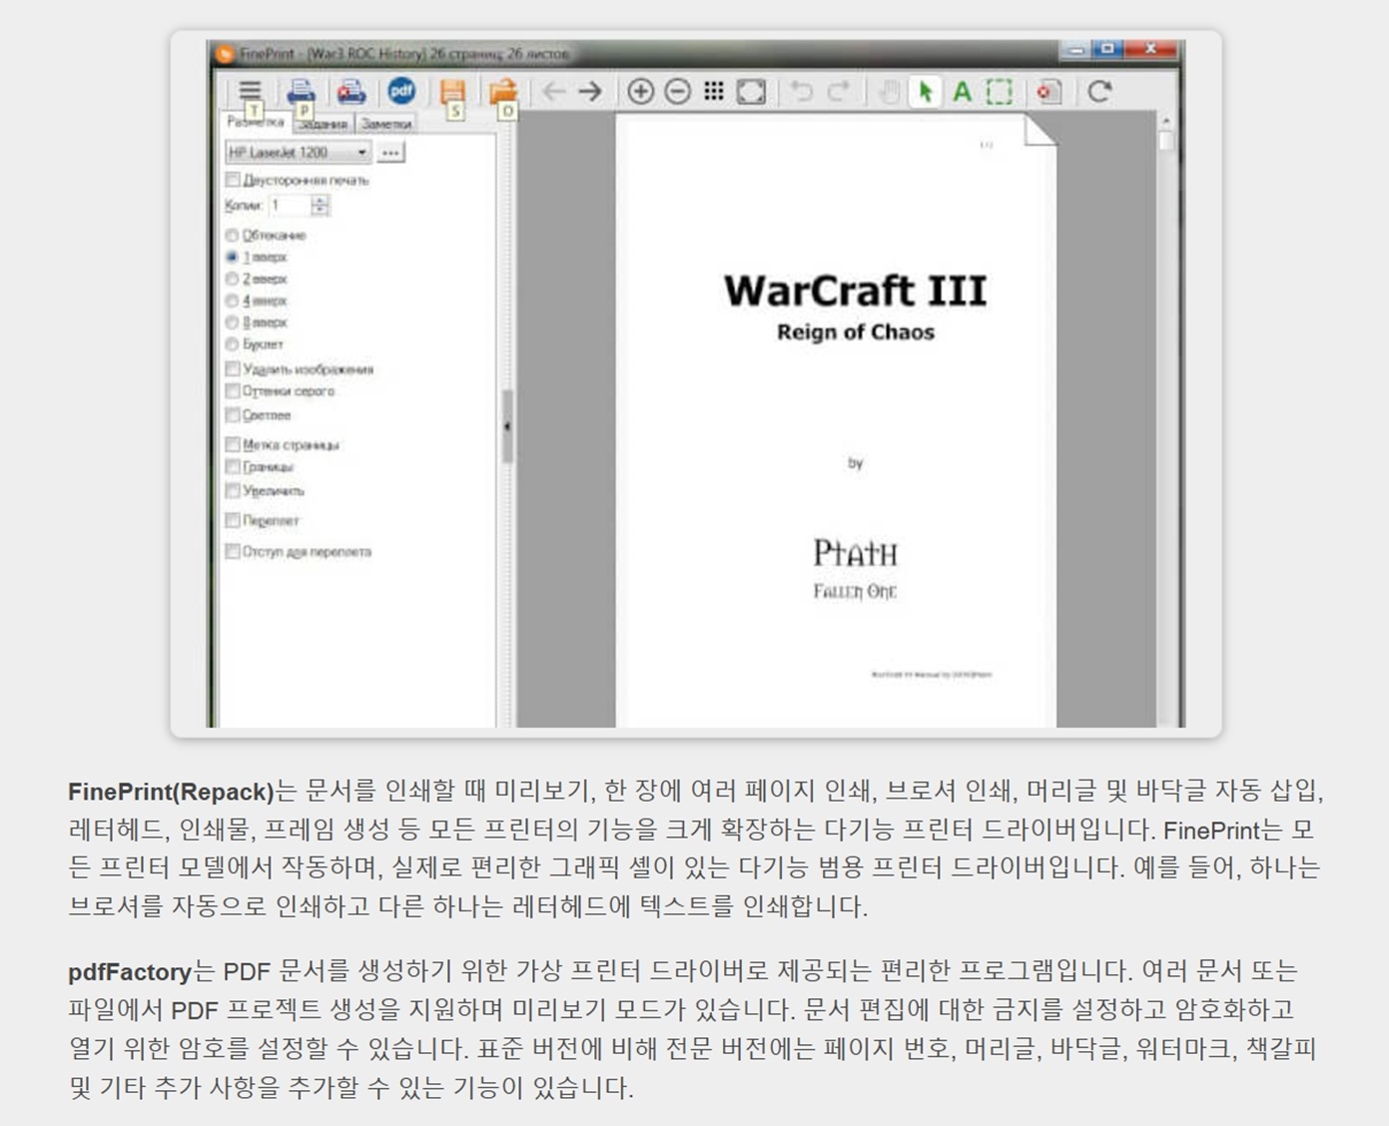
Task: Enable the Увеличить checkbox
Action: 233,491
